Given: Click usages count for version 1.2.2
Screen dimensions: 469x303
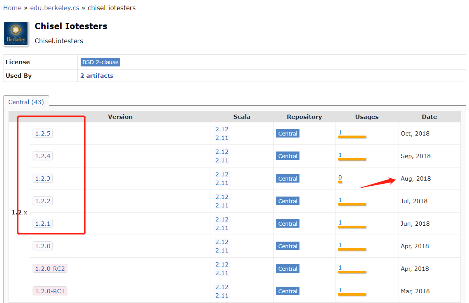Looking at the screenshot, I should point(340,200).
